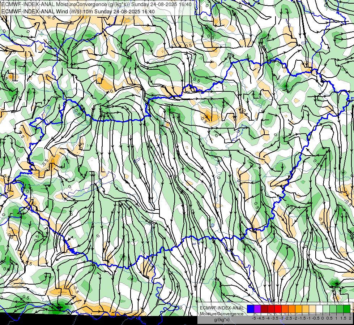Click the -4.5 tick label in legend
The height and width of the screenshot is (325, 354).
pos(261,318)
